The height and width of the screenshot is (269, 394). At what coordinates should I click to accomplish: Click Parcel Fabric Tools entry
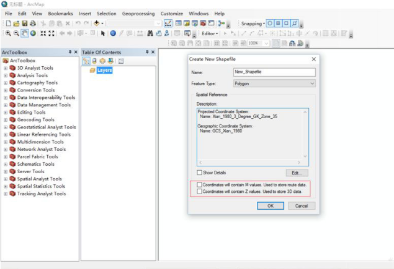point(37,157)
